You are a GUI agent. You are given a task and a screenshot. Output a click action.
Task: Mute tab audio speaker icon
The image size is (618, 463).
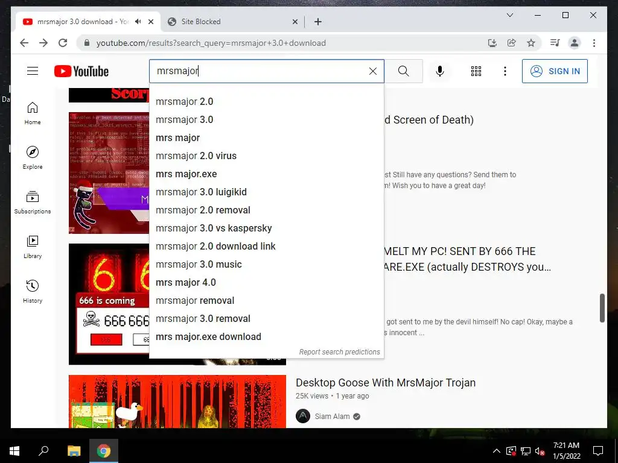[138, 22]
